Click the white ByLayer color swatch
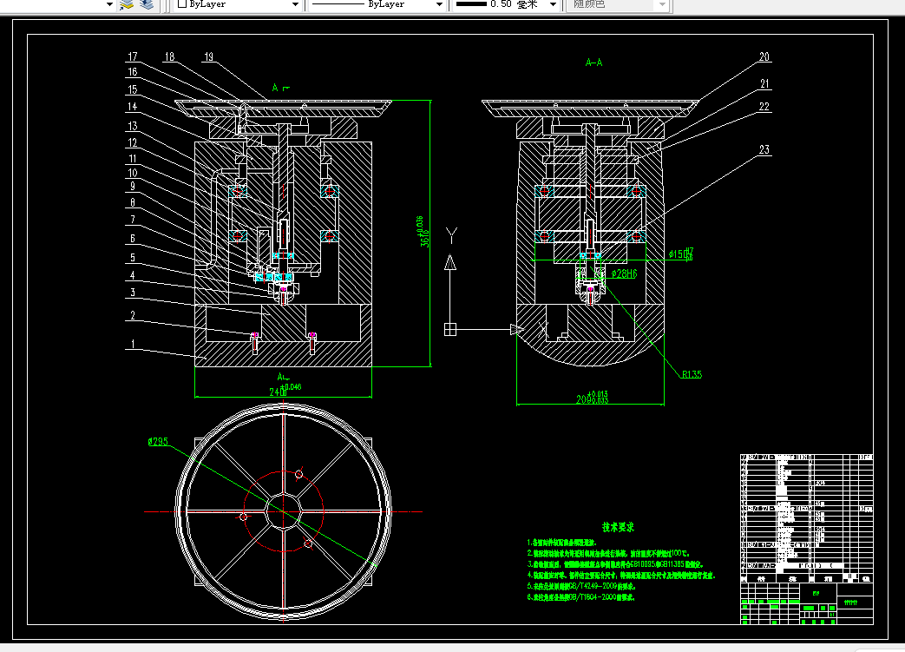 tap(182, 4)
